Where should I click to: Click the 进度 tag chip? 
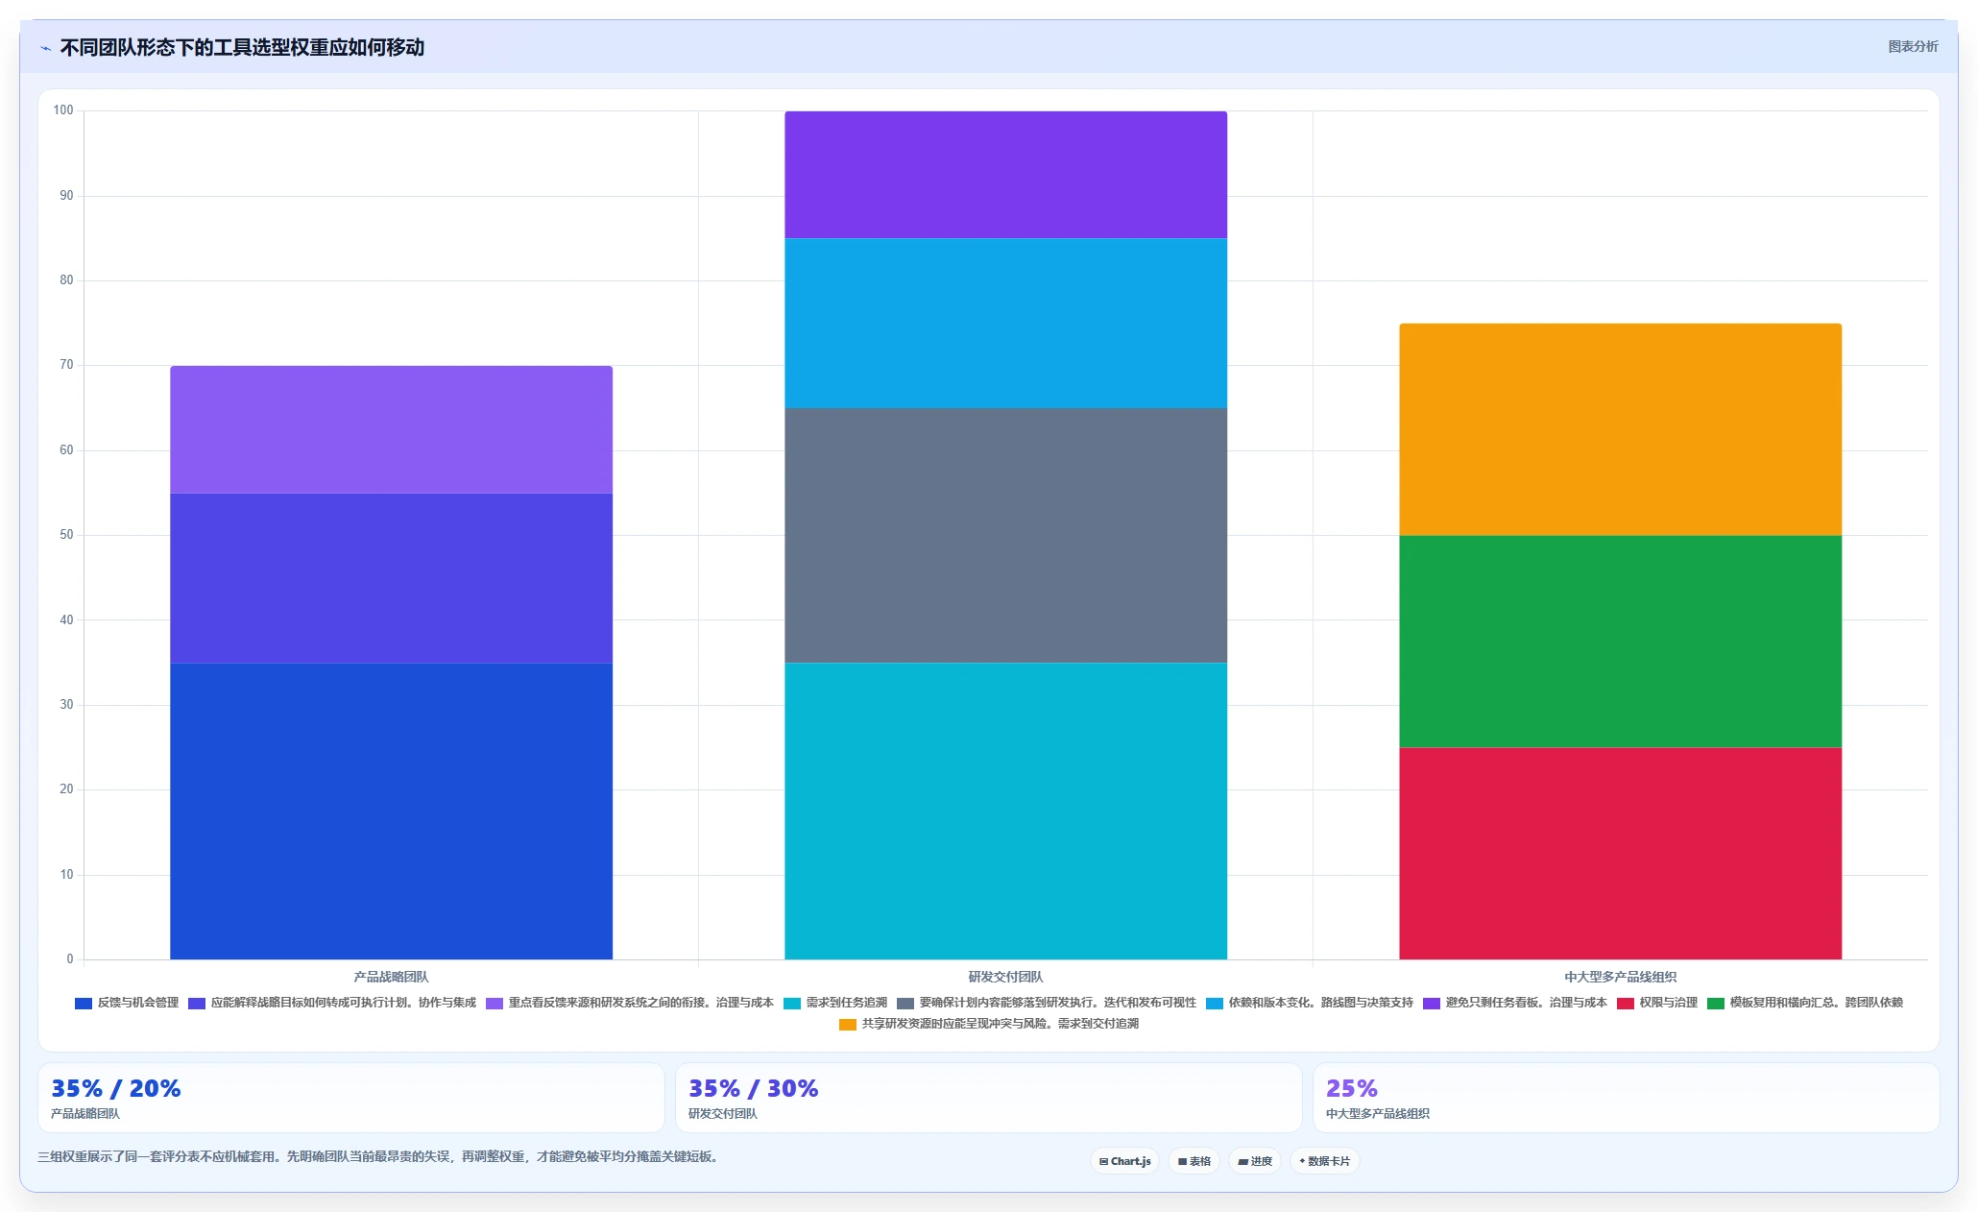click(x=1255, y=1161)
